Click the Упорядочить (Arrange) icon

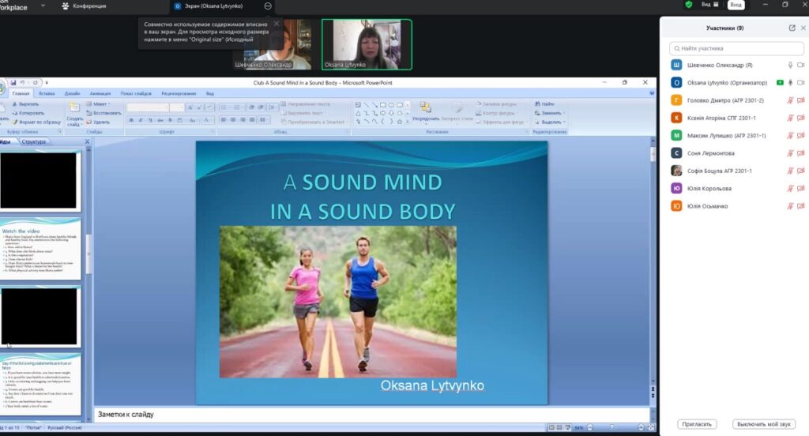[425, 109]
